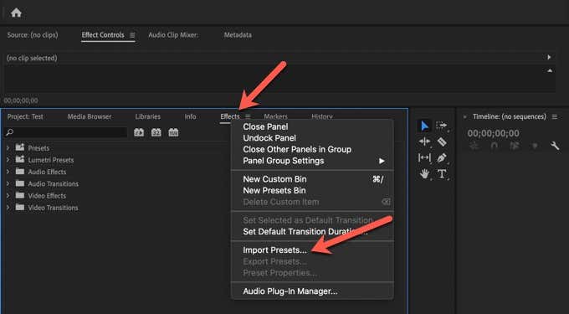569x314 pixels.
Task: Switch to Info tab
Action: pyautogui.click(x=190, y=116)
